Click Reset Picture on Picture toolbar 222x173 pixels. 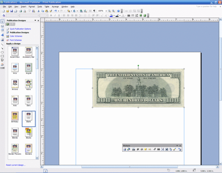[x=180, y=149]
